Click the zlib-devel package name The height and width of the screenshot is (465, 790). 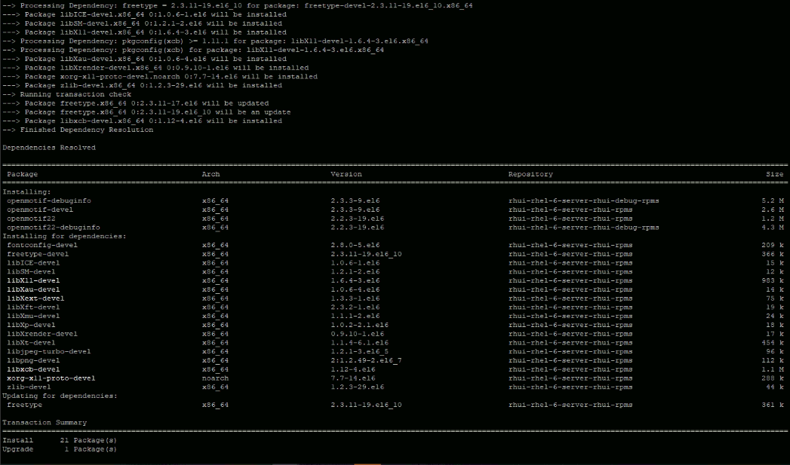[29, 387]
